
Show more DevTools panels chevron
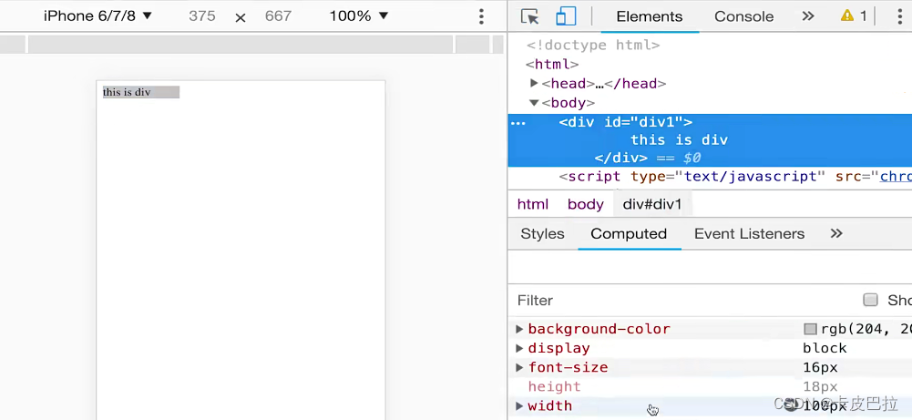point(808,16)
